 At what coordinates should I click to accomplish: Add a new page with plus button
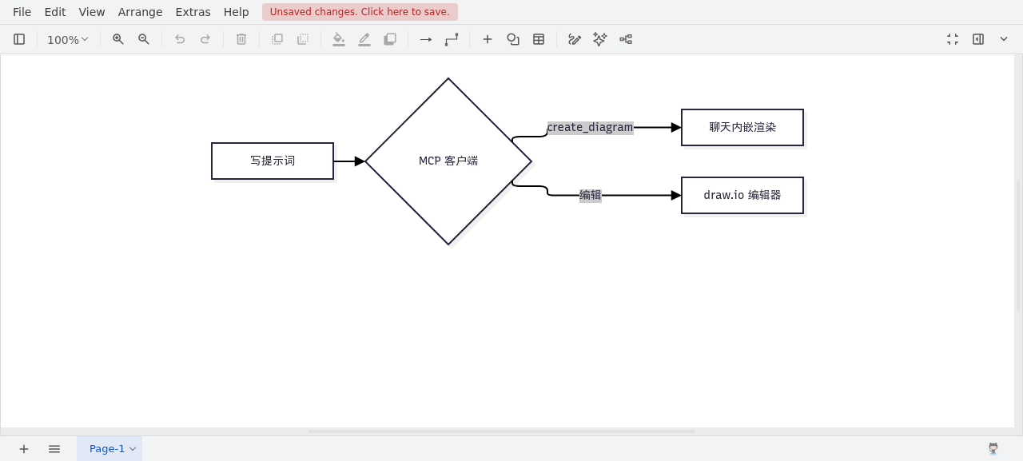click(x=24, y=449)
